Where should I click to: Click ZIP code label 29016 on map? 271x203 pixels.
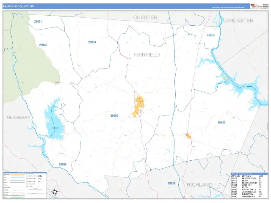(171, 183)
